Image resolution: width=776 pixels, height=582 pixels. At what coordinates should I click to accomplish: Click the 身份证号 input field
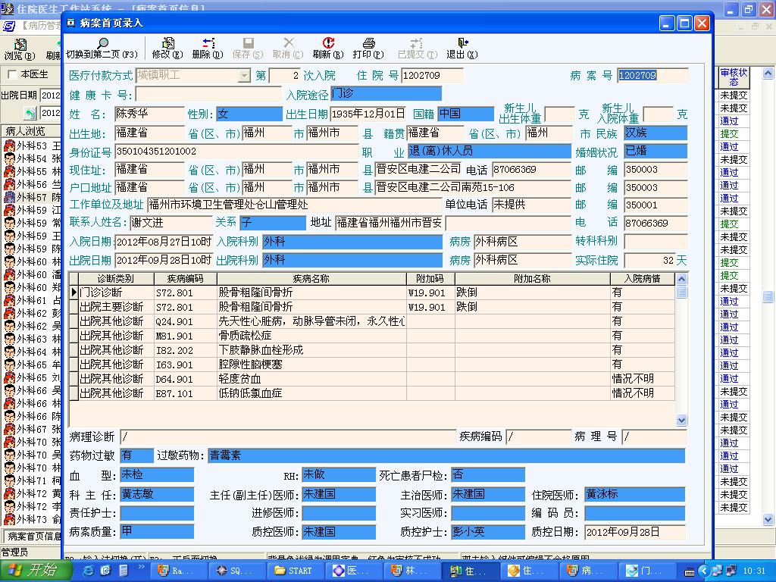pyautogui.click(x=236, y=152)
